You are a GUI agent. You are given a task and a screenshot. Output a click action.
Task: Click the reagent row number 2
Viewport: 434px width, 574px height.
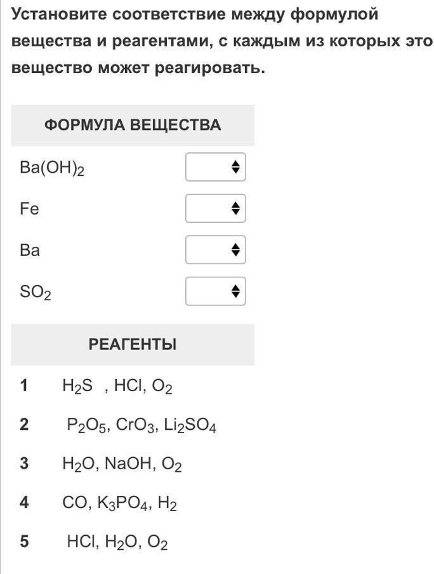click(x=24, y=425)
